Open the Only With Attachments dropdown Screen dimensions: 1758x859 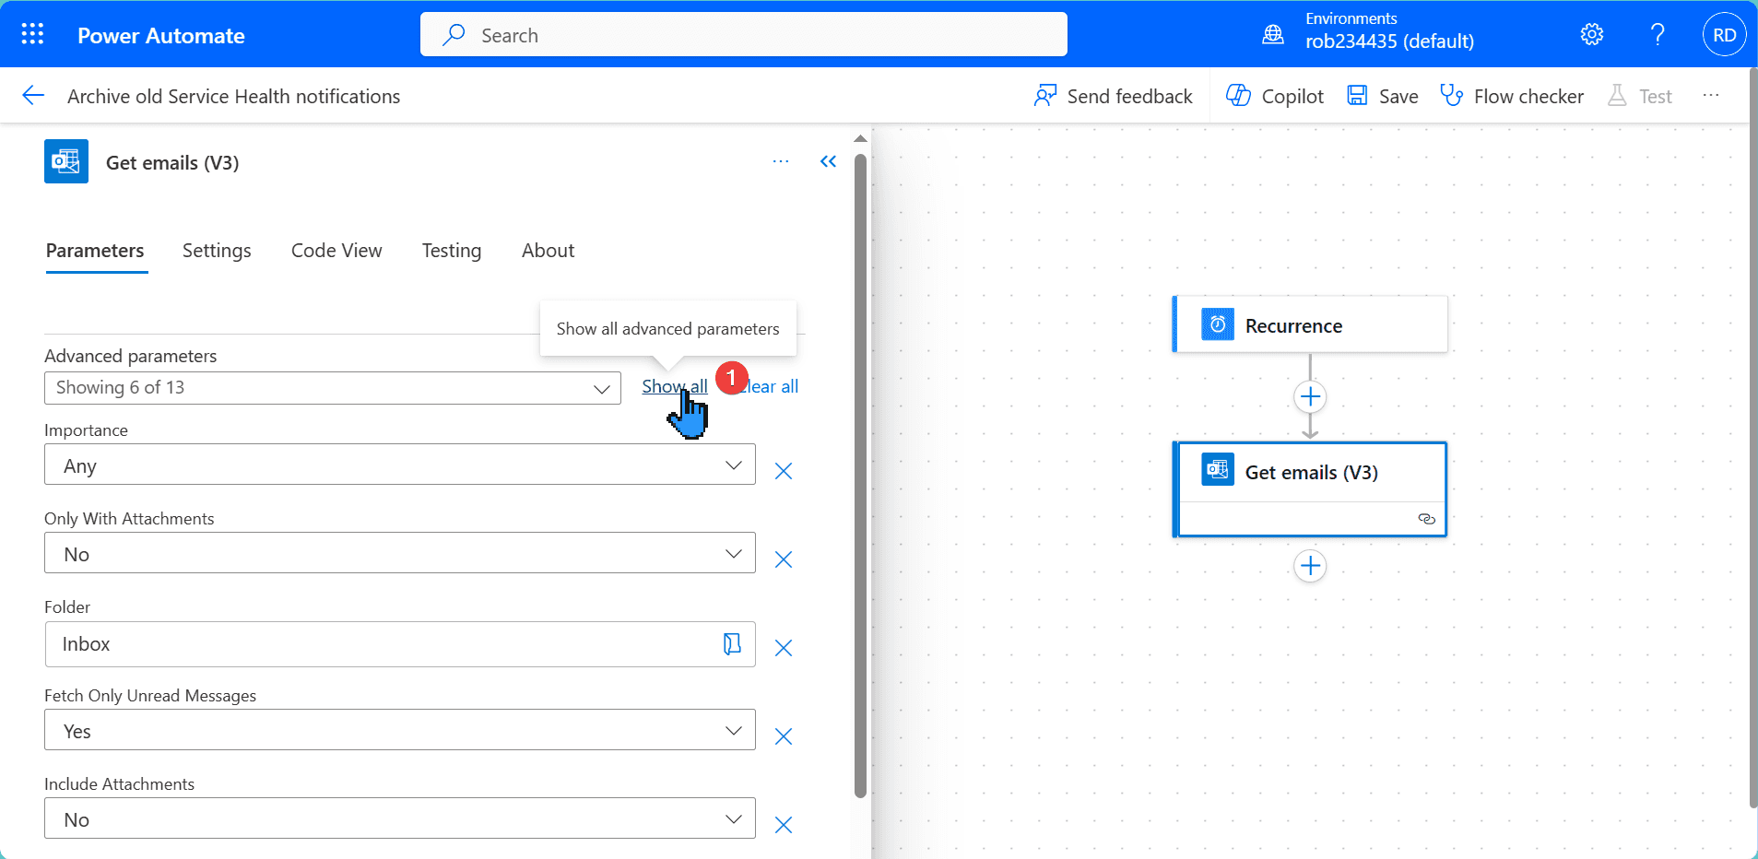point(400,553)
